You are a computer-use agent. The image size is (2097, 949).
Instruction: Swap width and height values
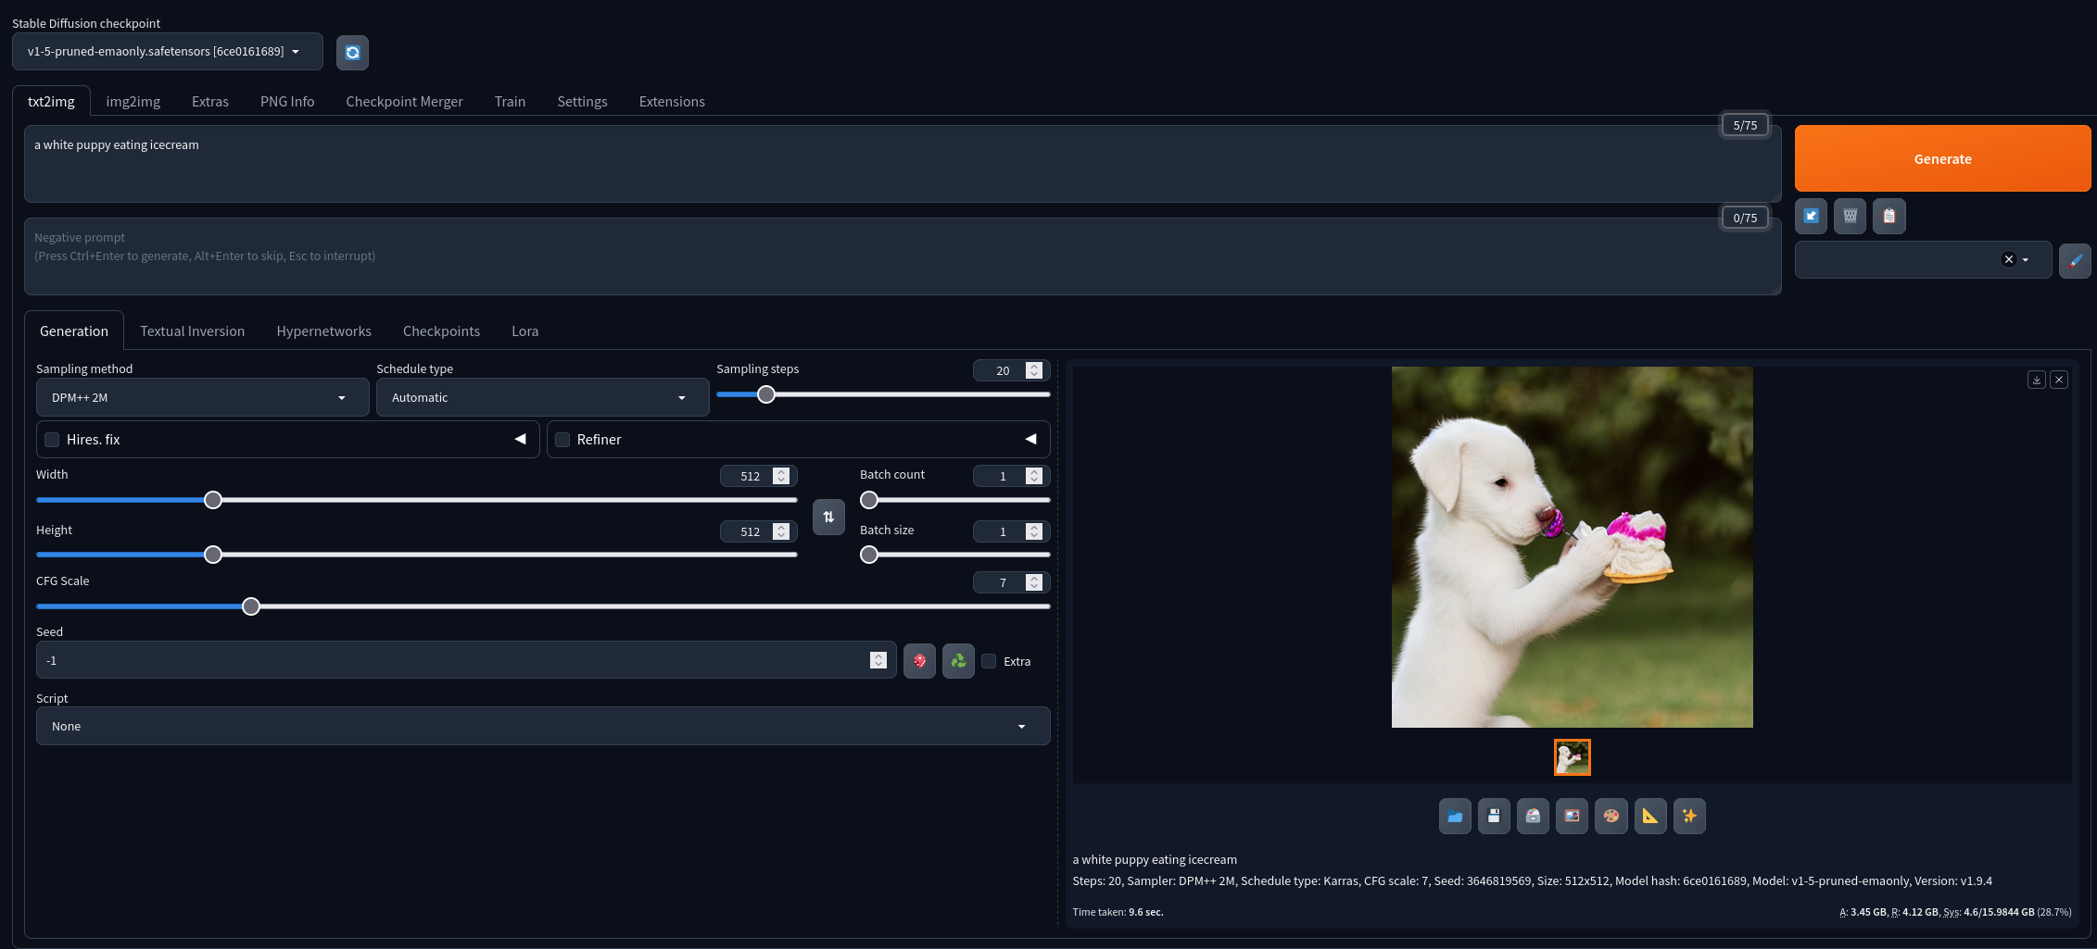point(828,517)
